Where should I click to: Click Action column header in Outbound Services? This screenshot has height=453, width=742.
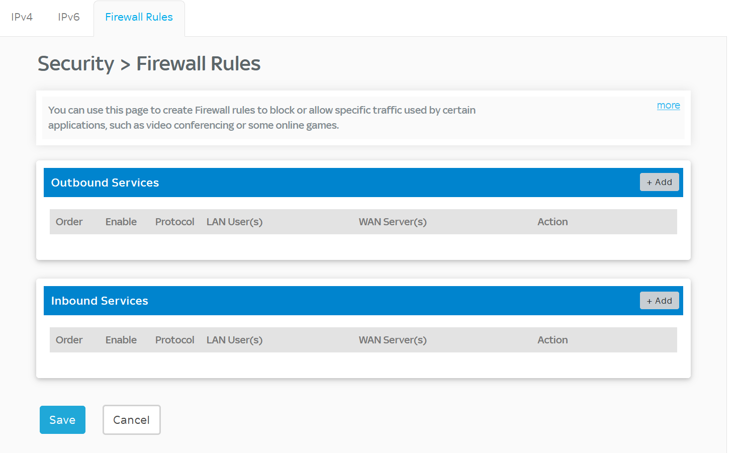pyautogui.click(x=552, y=222)
